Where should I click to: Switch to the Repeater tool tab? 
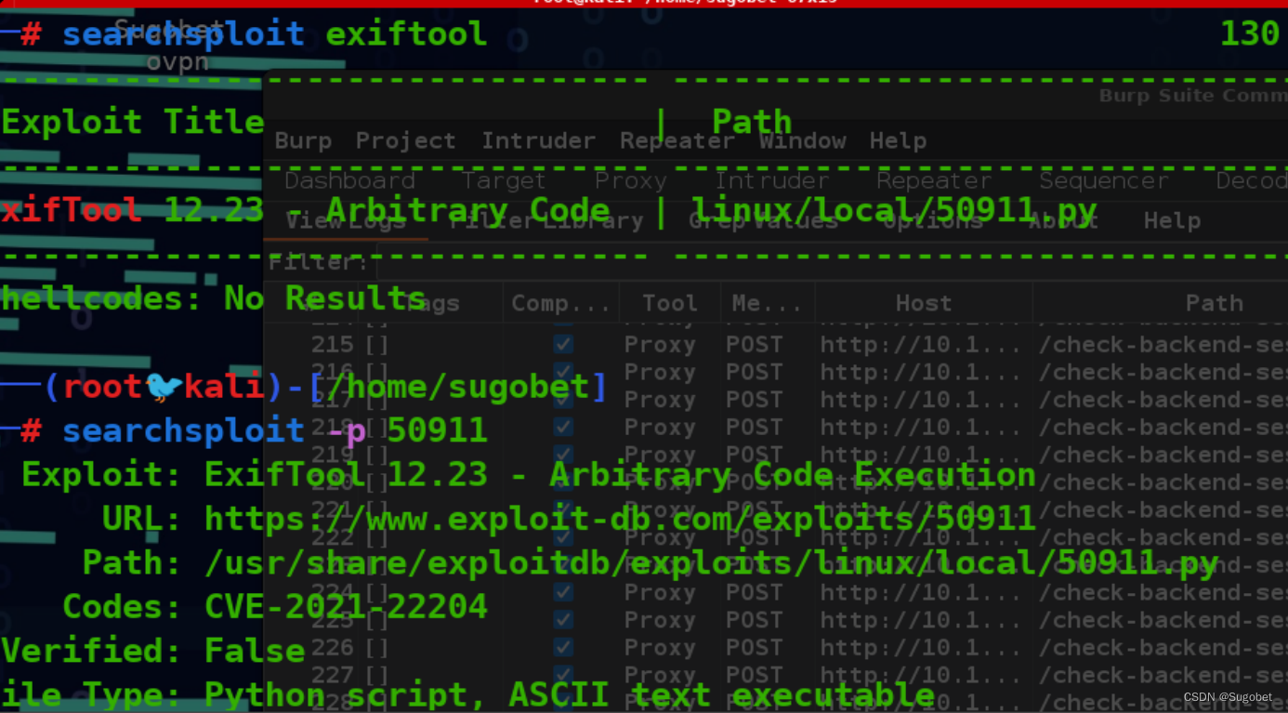(934, 180)
